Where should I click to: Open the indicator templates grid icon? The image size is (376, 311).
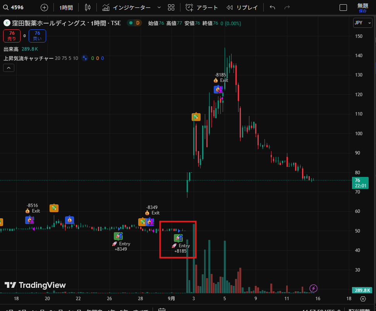pyautogui.click(x=171, y=8)
